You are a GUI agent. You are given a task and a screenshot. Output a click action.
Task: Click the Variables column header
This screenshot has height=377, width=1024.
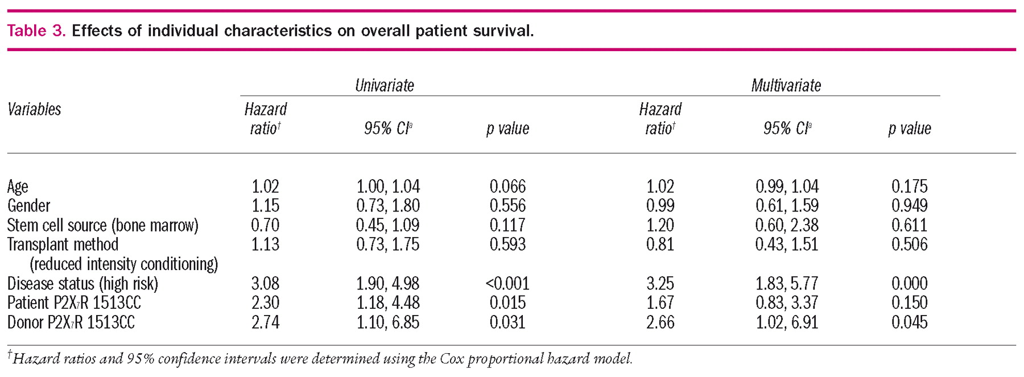click(34, 109)
